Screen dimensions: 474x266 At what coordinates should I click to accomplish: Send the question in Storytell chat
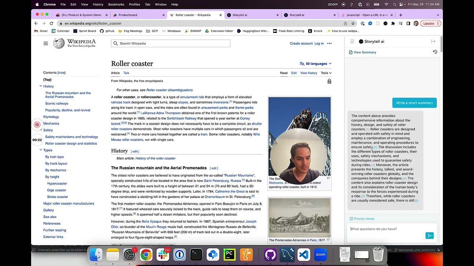(429, 236)
